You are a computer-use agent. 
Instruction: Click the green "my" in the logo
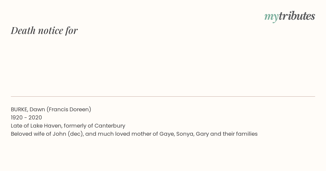(x=271, y=17)
